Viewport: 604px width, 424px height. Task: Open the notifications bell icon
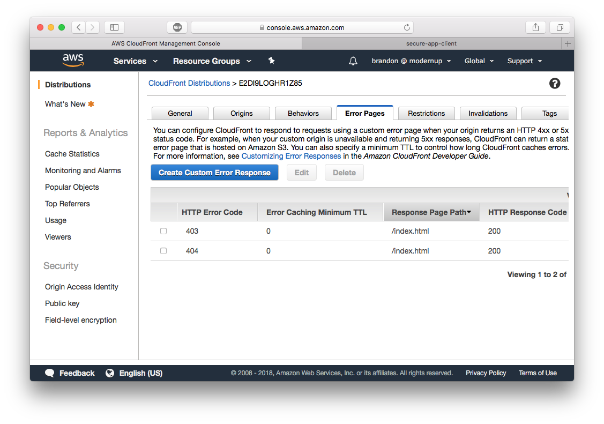353,61
